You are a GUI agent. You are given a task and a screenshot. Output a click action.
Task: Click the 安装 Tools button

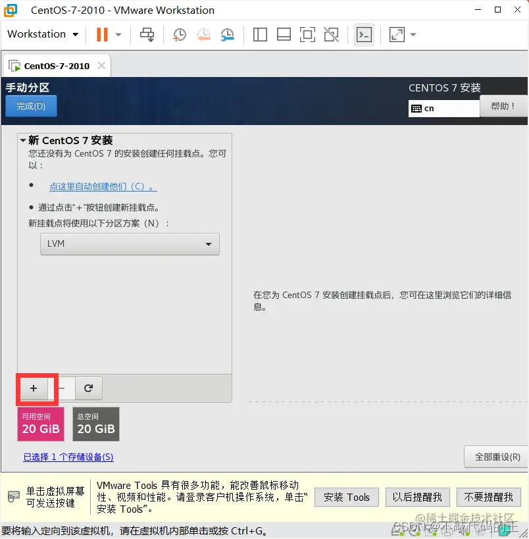[x=347, y=497]
